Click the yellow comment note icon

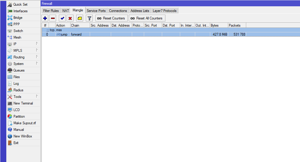80,18
